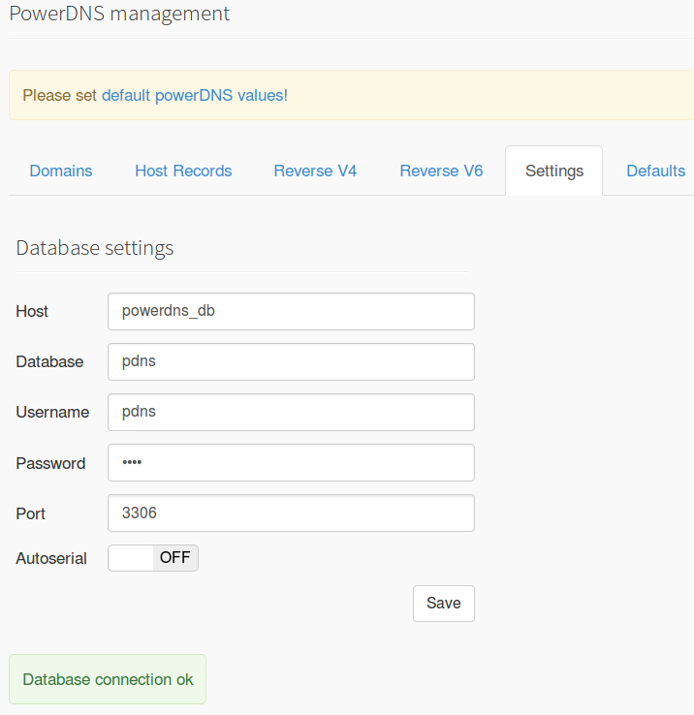The image size is (694, 715).
Task: Click the Username label
Action: (52, 412)
